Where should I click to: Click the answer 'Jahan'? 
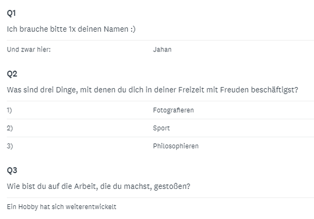pos(162,49)
